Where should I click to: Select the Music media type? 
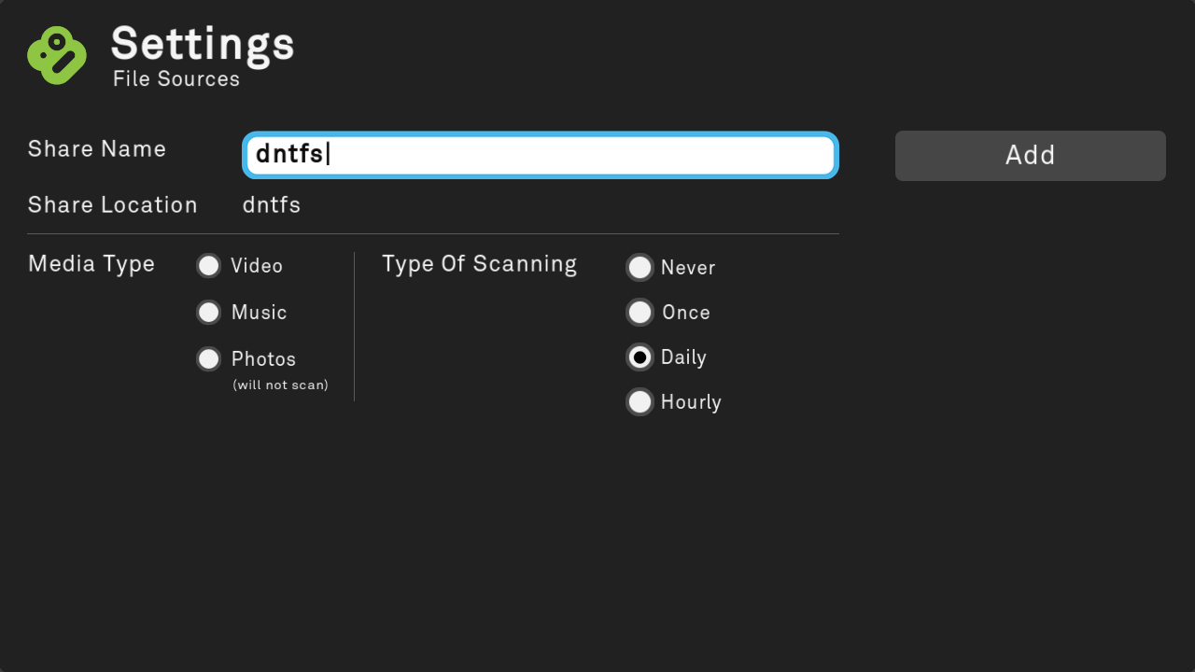click(x=209, y=313)
